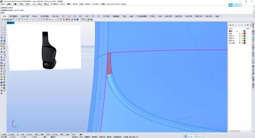The image size is (255, 138).
Task: Click the Cut scissors icon
Action: [x=16, y=19]
